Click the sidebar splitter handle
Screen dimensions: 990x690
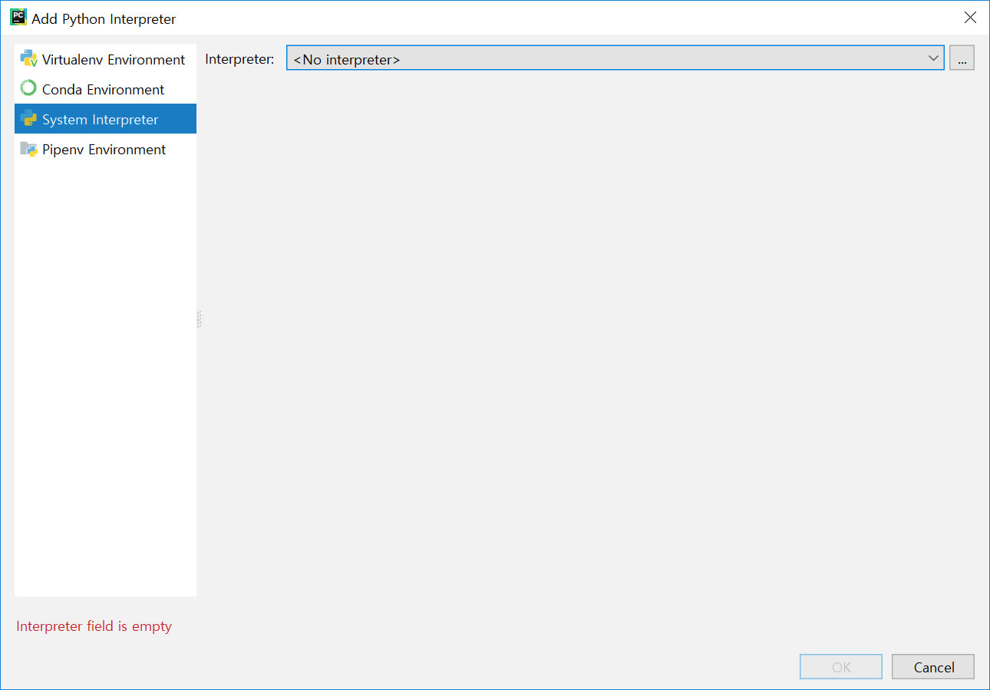199,319
